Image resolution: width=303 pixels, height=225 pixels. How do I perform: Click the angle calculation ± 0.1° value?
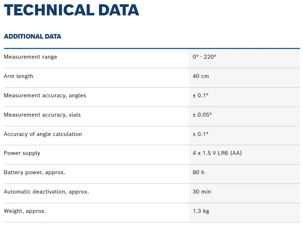click(200, 134)
